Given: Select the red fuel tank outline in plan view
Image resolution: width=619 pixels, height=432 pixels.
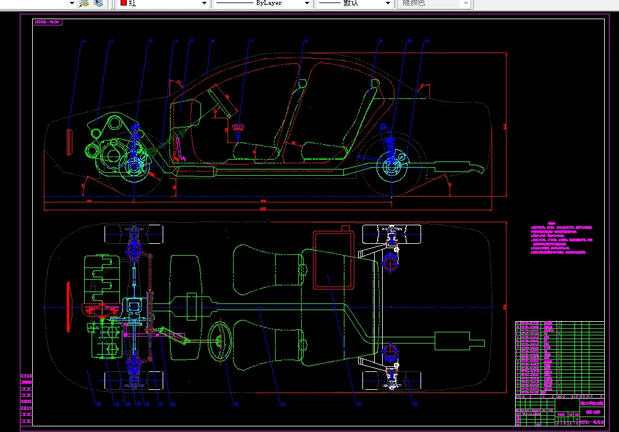Looking at the screenshot, I should click(334, 260).
